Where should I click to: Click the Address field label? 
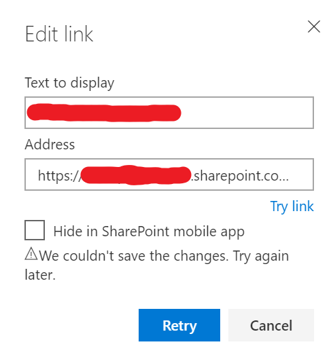[50, 145]
